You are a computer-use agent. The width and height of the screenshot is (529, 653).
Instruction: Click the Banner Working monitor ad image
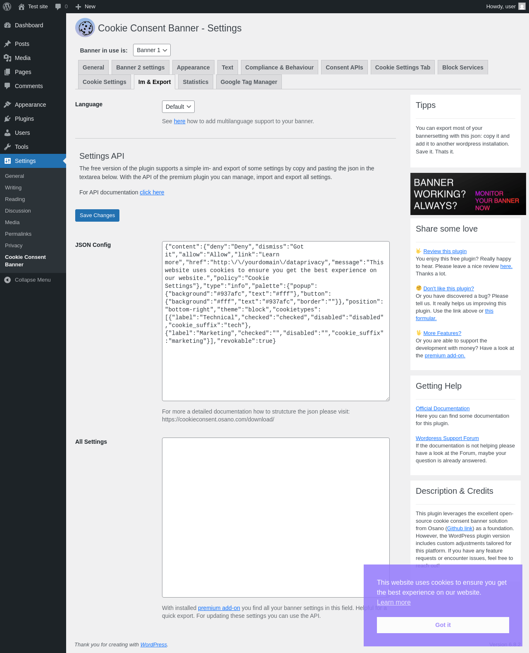(x=468, y=194)
